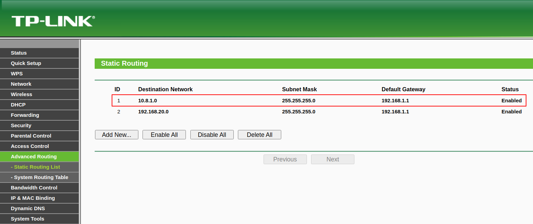The image size is (533, 224).
Task: Click the Destination Network column header
Action: (165, 89)
